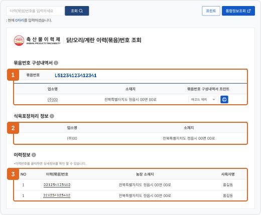Click the blue printer icon button
The width and height of the screenshot is (261, 215).
pyautogui.click(x=224, y=99)
